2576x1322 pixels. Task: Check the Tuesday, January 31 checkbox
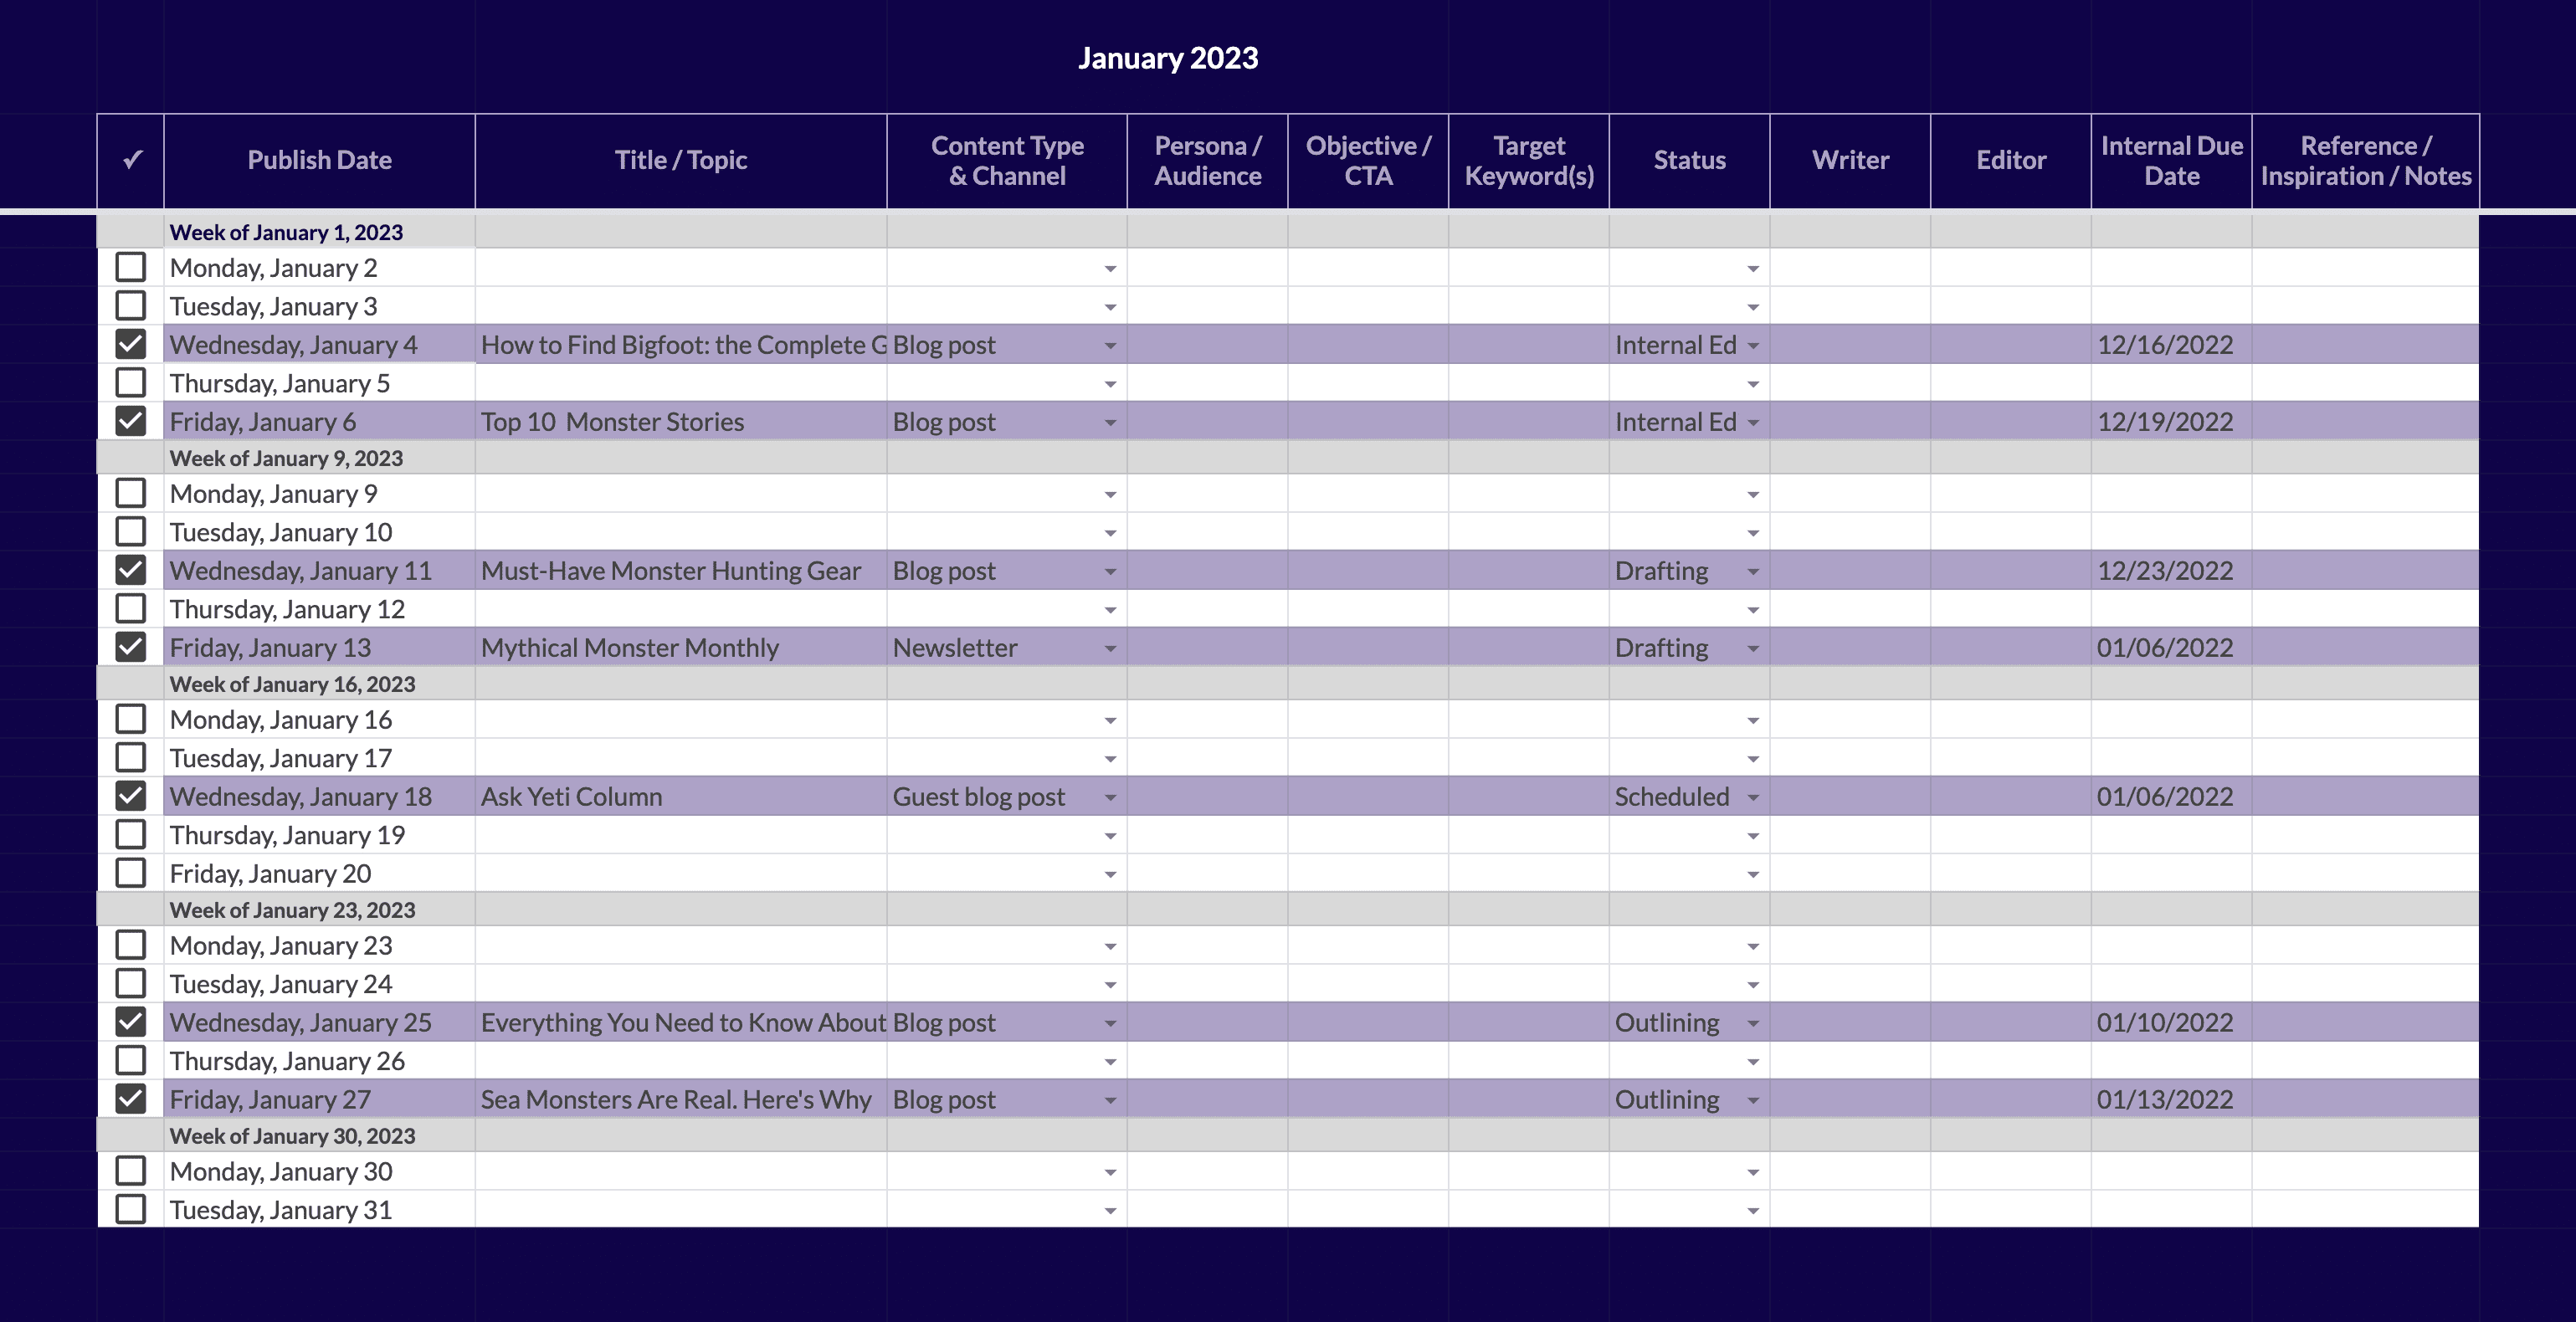pyautogui.click(x=130, y=1209)
